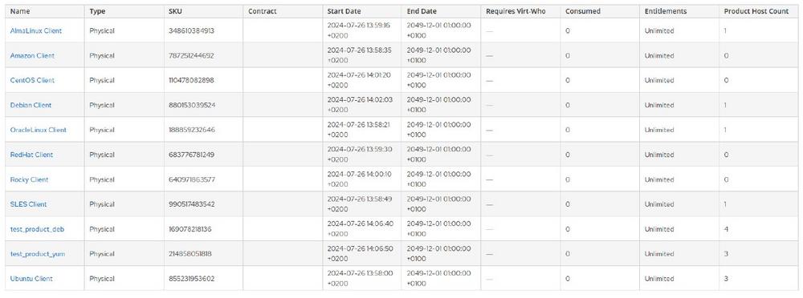Viewport: 803px width, 298px height.
Task: Select the OracleLinux Client link
Action: pos(39,130)
